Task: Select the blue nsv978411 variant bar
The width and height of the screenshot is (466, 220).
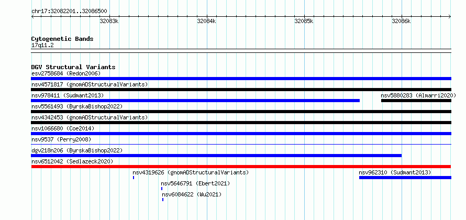Action: click(x=195, y=101)
